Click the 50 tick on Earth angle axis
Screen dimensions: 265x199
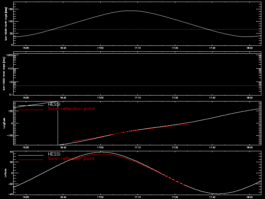[x=11, y=33]
